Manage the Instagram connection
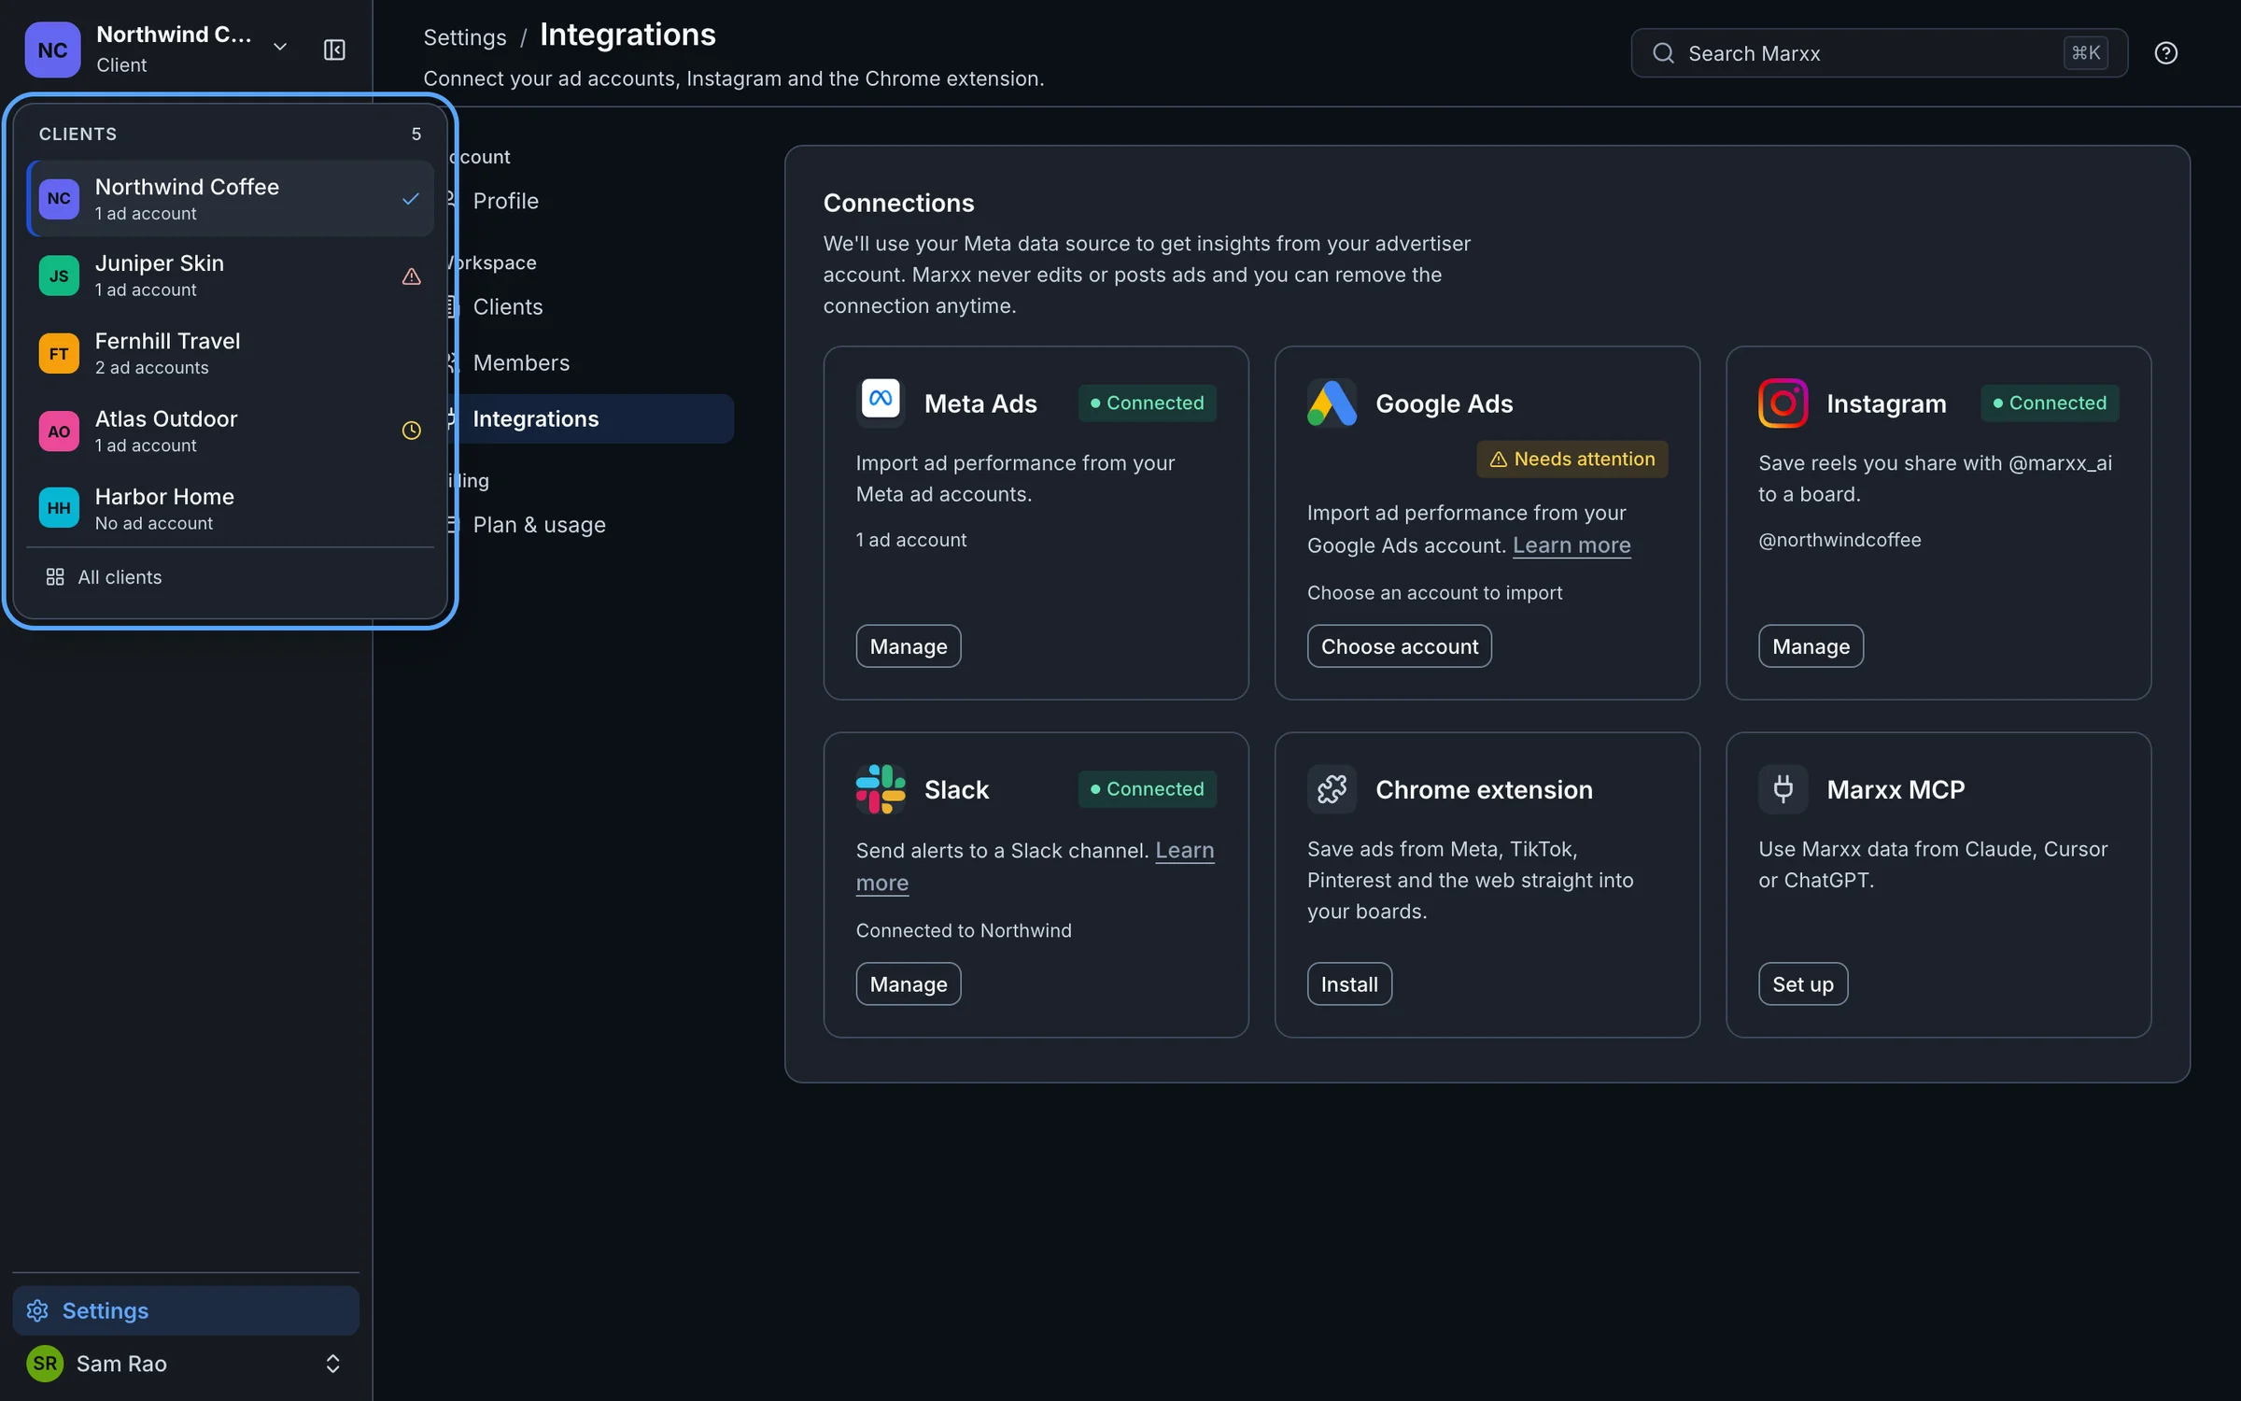 pos(1811,646)
